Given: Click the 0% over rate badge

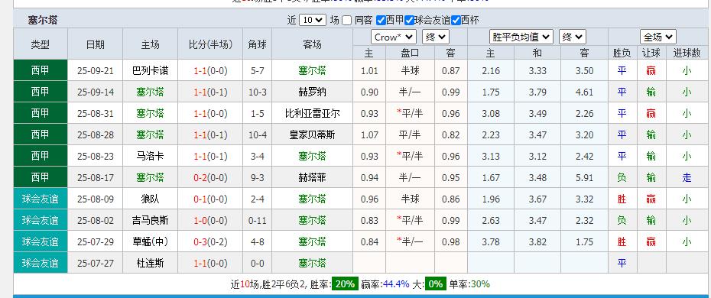Looking at the screenshot, I should pyautogui.click(x=435, y=284).
